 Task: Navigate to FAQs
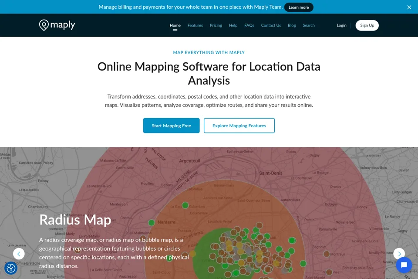249,25
